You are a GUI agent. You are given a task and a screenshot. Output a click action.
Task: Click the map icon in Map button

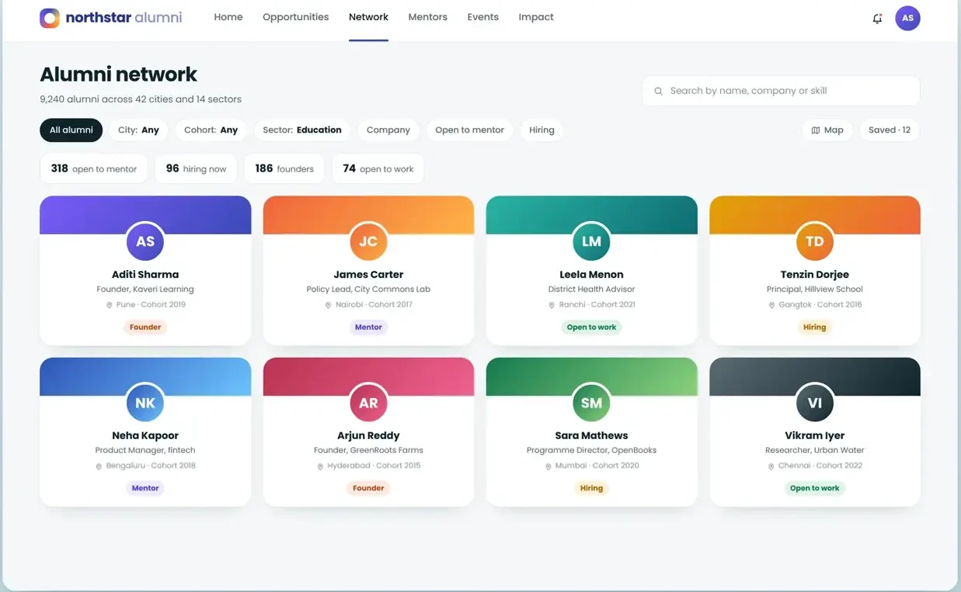point(815,130)
